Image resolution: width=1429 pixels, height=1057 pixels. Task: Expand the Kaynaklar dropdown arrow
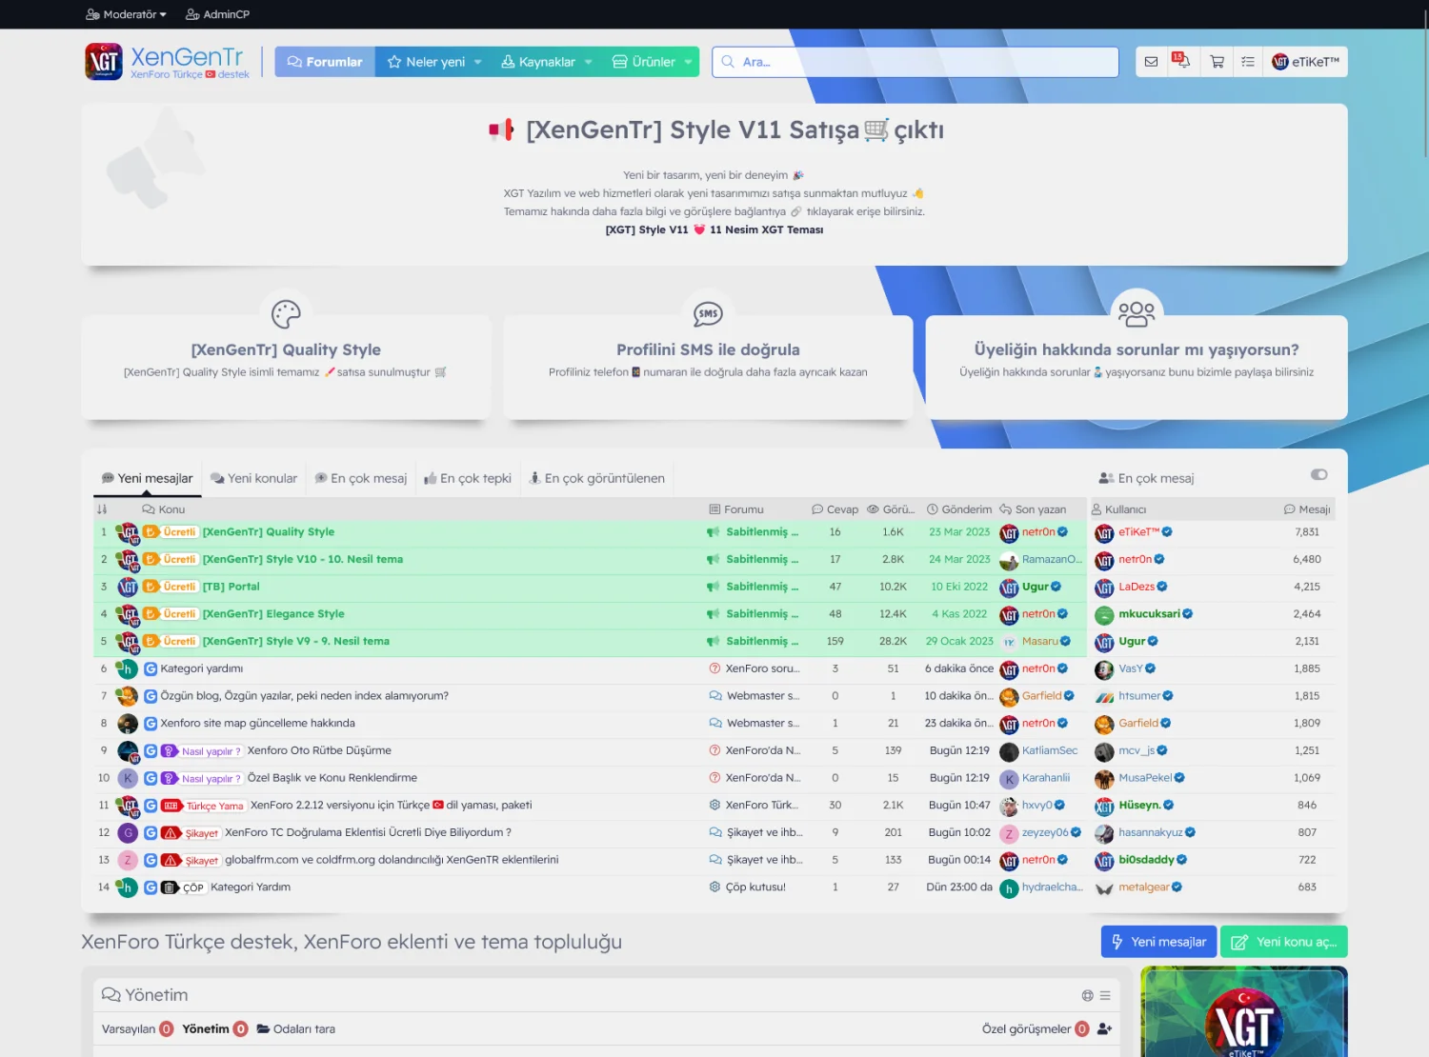[589, 62]
